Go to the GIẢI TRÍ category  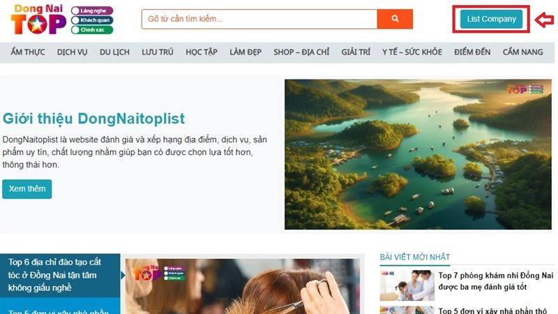[356, 52]
